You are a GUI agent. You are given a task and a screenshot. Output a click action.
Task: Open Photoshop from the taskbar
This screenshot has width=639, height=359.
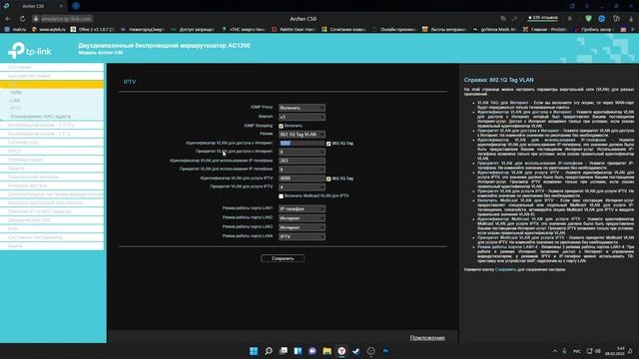click(385, 351)
